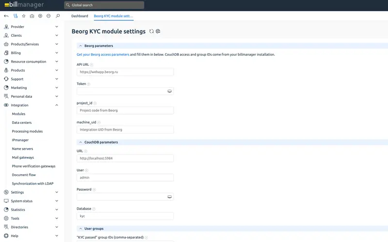Viewport: 388px width, 242px height.
Task: Expand the Clients menu chevron
Action: 57,35
